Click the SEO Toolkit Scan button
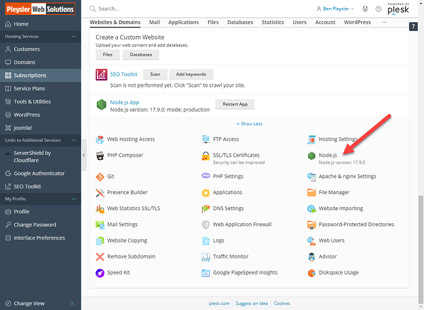Viewport: 424px width, 310px height. [x=155, y=74]
